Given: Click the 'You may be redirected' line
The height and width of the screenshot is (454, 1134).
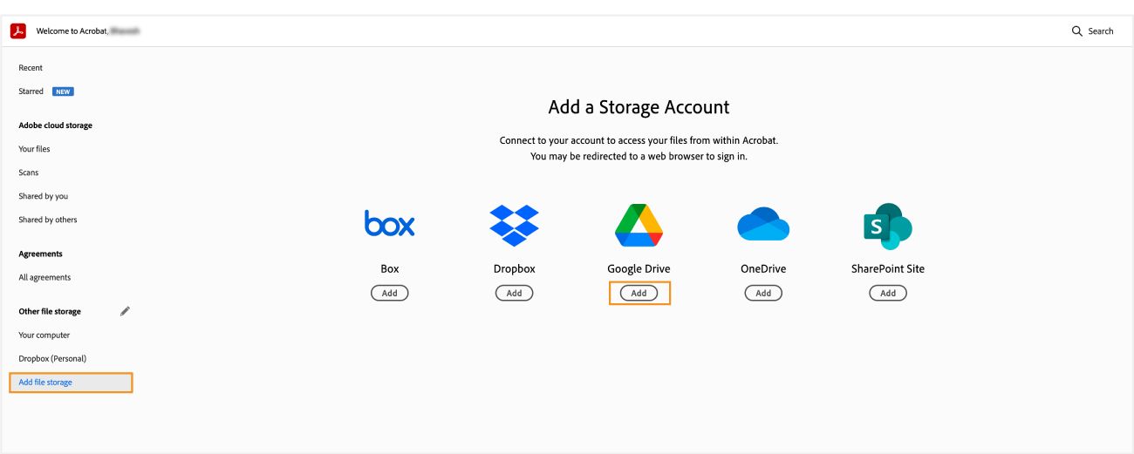Looking at the screenshot, I should [639, 157].
